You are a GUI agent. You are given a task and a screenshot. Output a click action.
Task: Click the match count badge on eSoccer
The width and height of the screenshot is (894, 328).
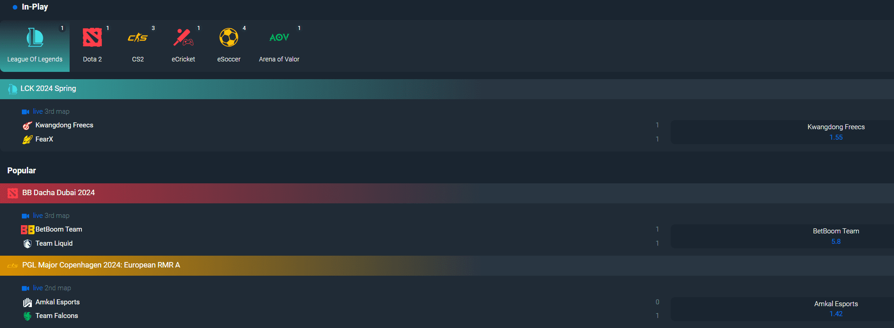coord(244,28)
